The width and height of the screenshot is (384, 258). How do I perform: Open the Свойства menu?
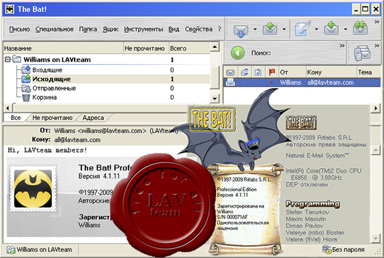click(199, 29)
